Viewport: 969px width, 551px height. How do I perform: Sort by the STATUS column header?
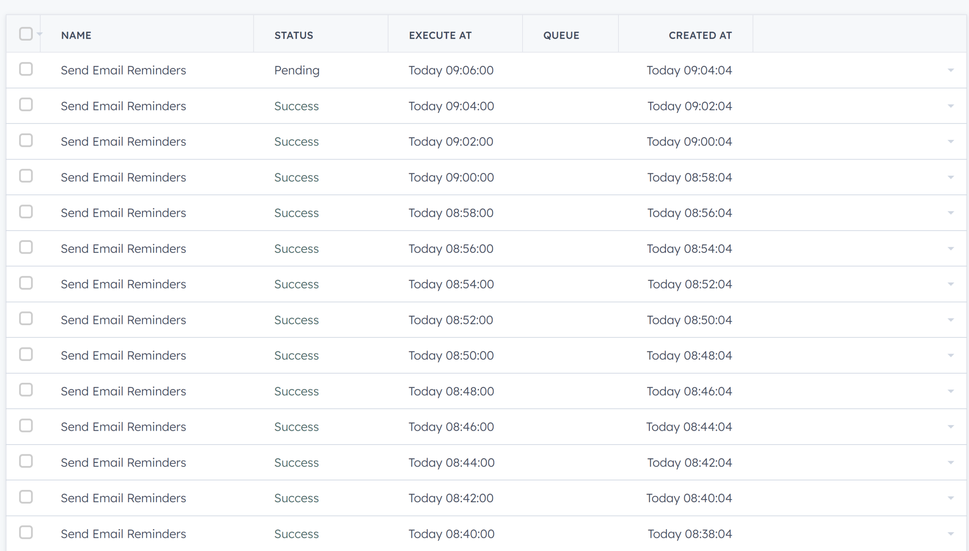coord(293,35)
